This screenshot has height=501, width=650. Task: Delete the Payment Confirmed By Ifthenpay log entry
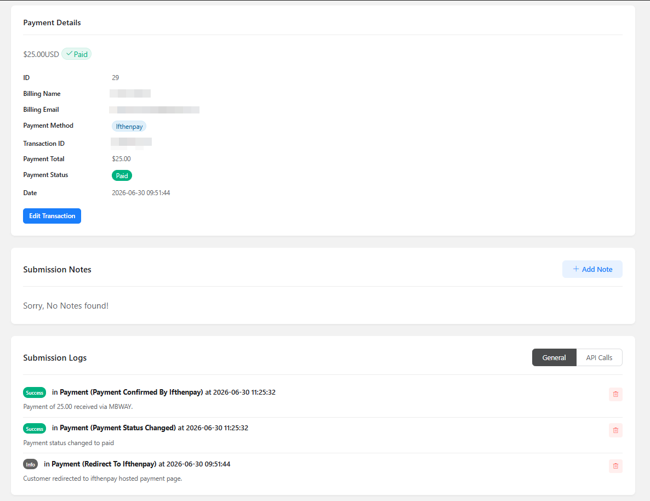tap(615, 394)
